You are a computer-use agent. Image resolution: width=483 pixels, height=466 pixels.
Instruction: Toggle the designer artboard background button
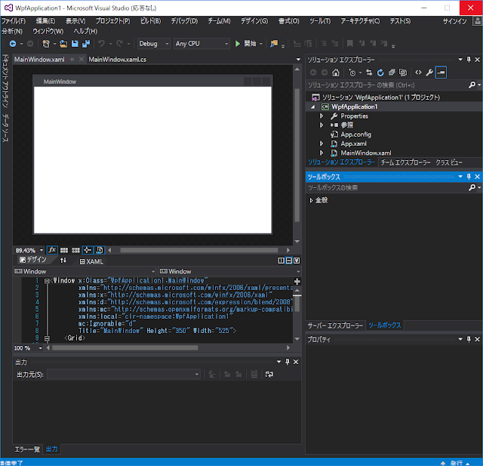click(x=99, y=250)
